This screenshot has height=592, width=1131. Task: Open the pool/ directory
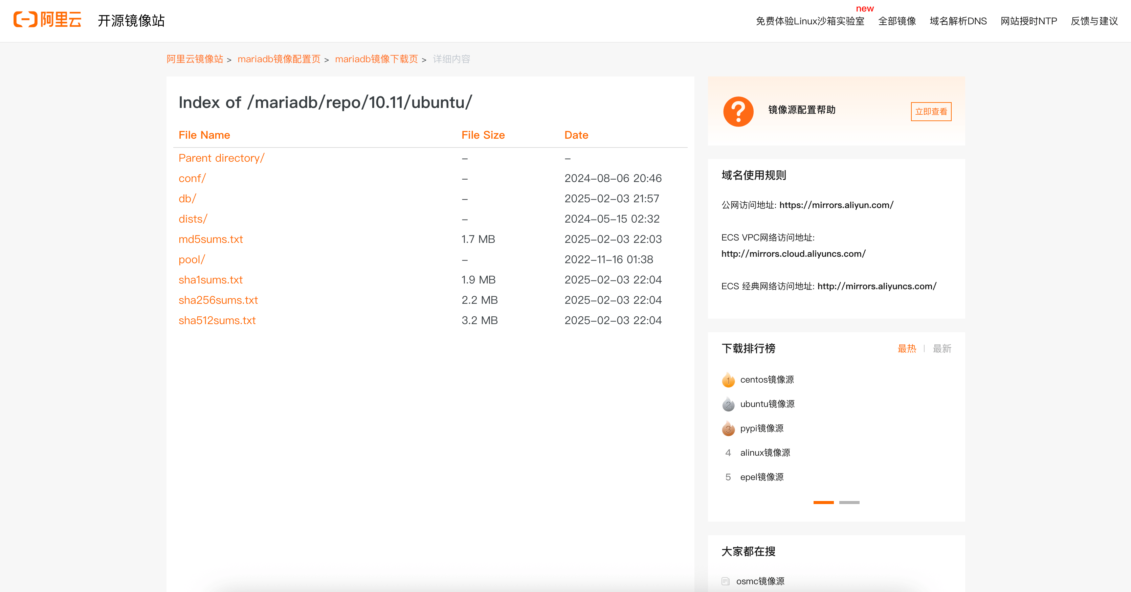pos(192,259)
